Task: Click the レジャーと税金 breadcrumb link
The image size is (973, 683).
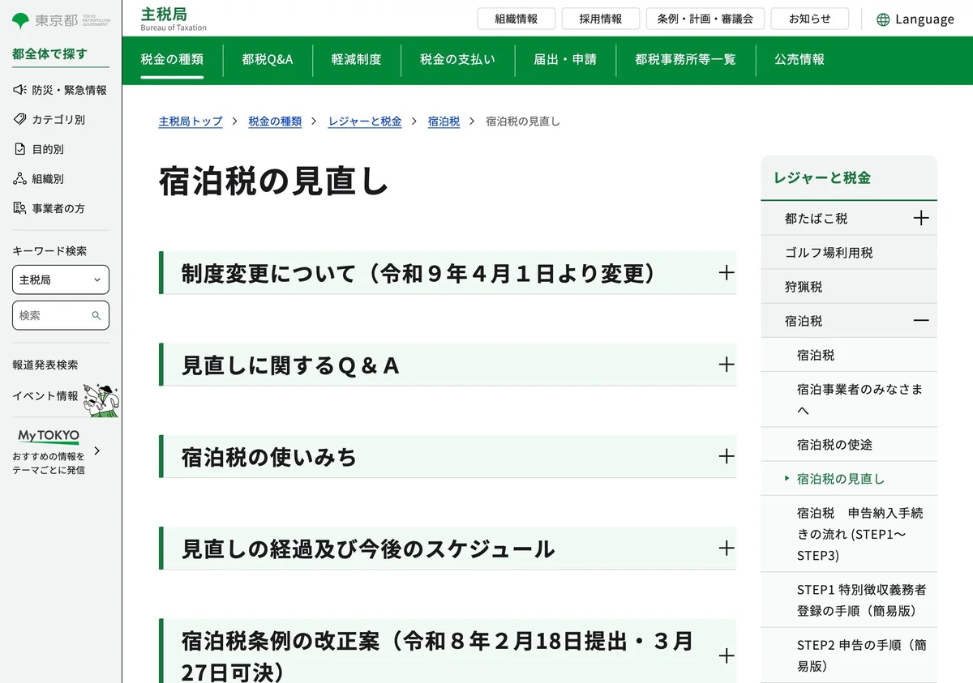Action: (x=365, y=122)
